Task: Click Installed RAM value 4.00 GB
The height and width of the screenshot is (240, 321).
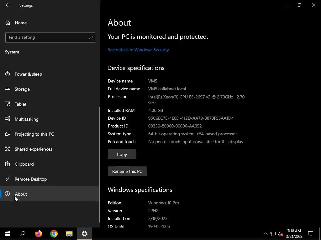Action: [x=155, y=110]
